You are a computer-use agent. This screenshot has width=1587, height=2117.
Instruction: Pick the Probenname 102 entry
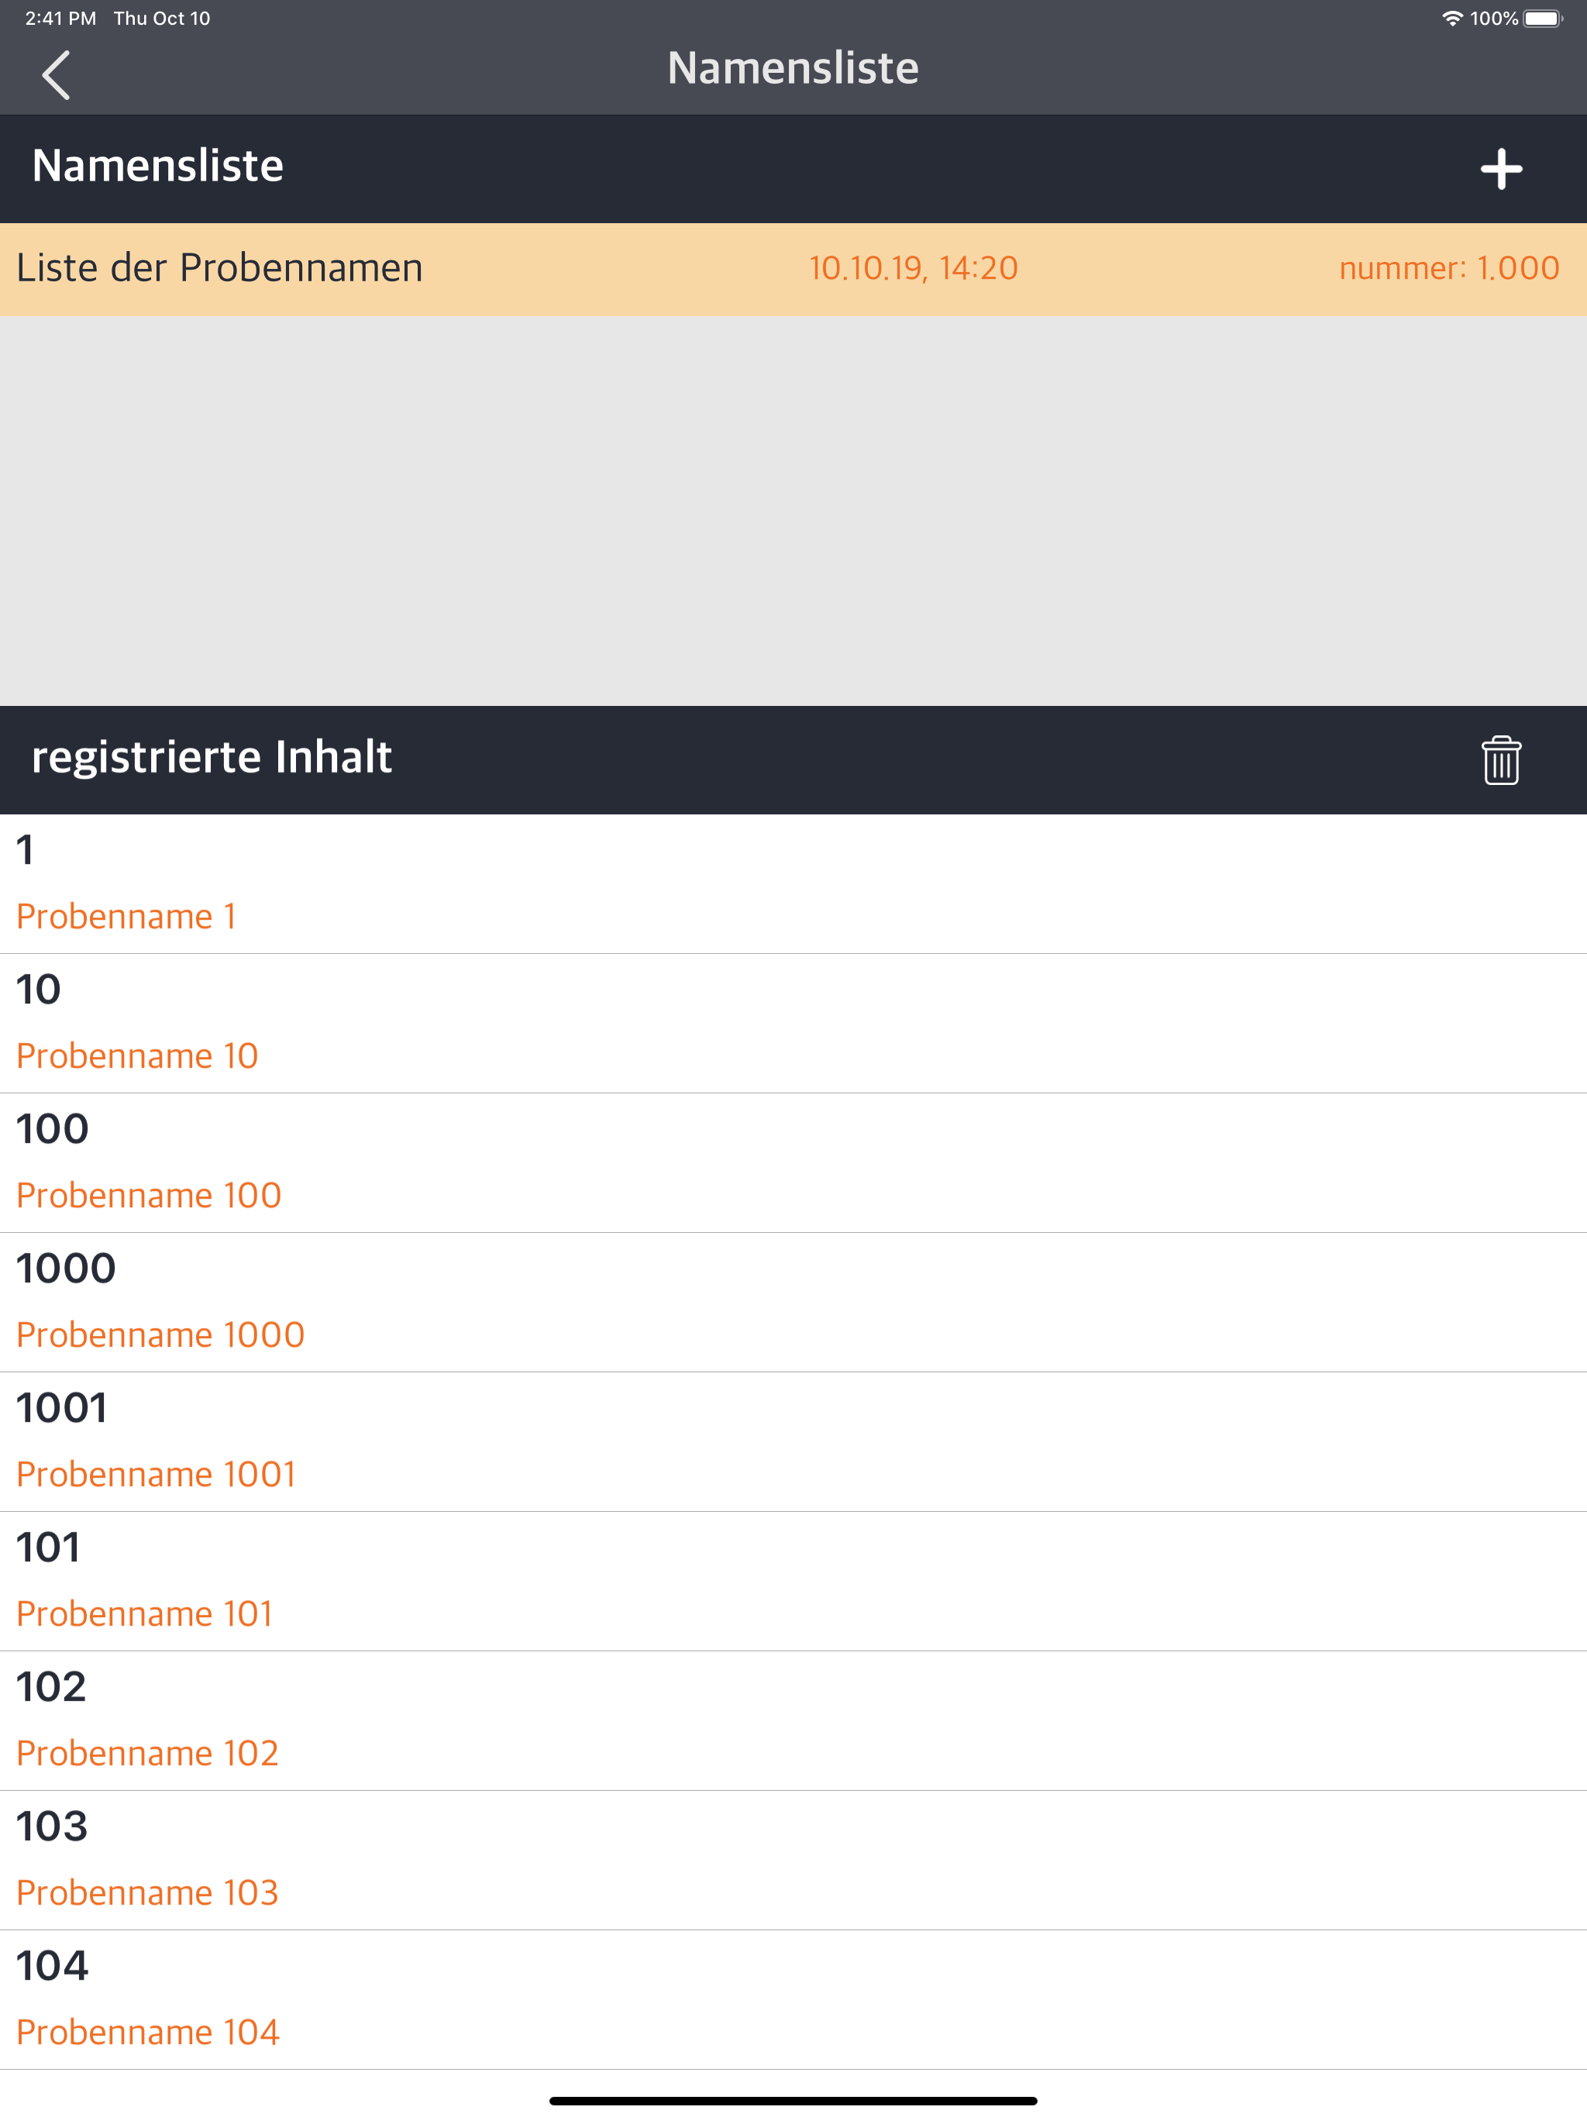(793, 1719)
